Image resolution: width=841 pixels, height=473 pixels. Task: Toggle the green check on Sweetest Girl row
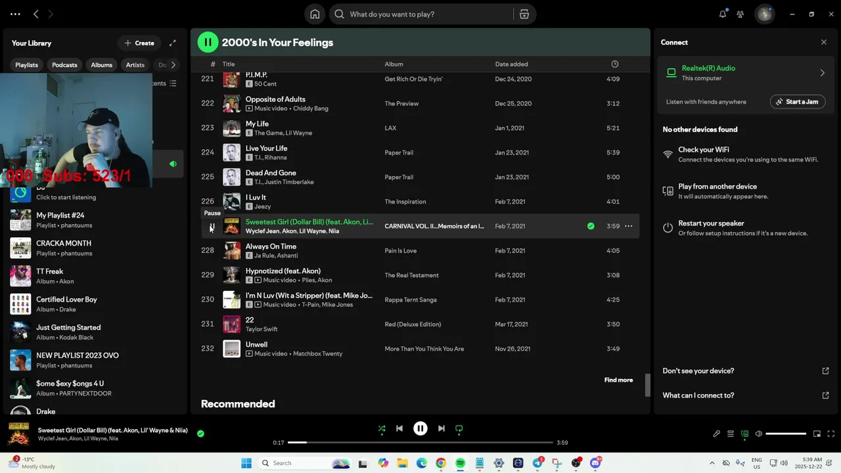tap(591, 226)
